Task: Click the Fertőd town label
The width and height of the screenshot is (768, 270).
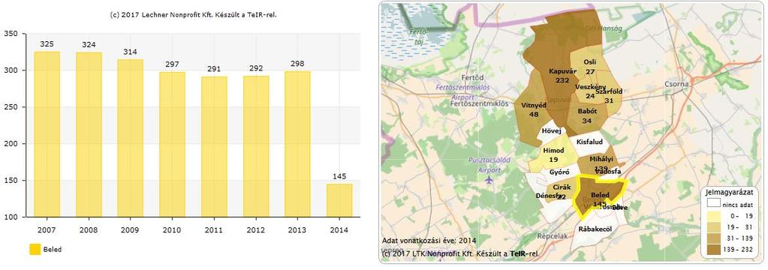Action: tap(473, 77)
